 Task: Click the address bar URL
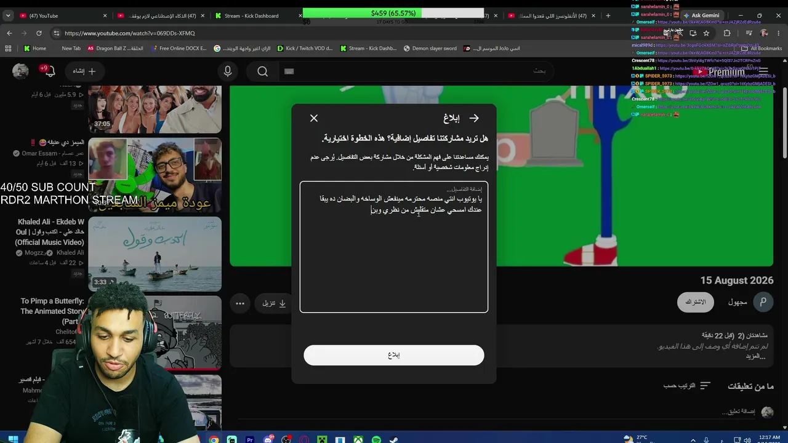coord(129,33)
